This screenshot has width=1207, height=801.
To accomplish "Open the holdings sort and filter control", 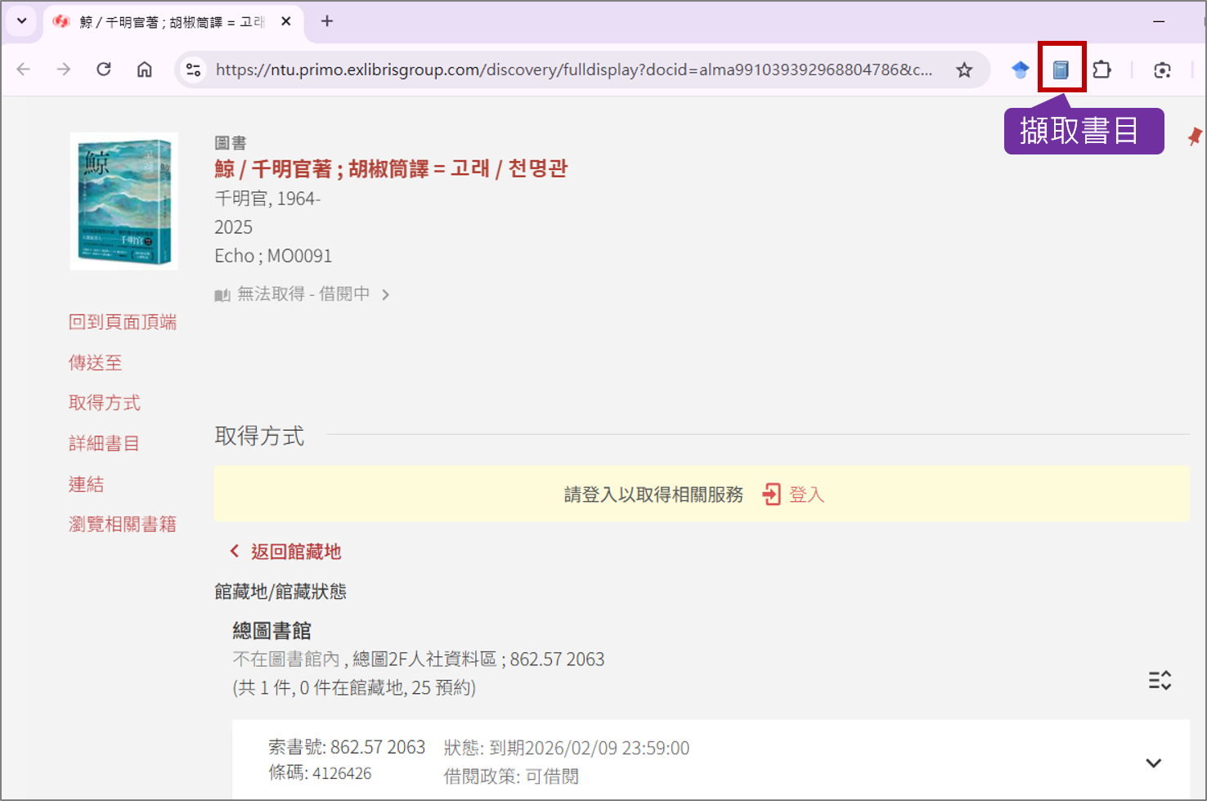I will [x=1160, y=680].
